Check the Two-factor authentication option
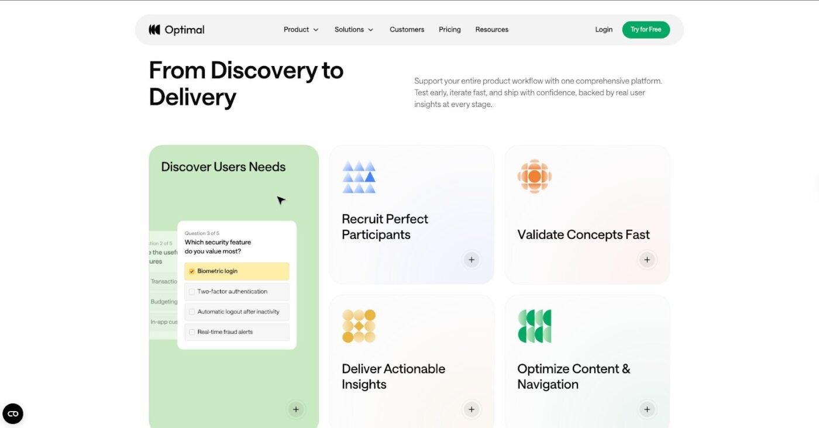The width and height of the screenshot is (819, 428). [x=192, y=292]
